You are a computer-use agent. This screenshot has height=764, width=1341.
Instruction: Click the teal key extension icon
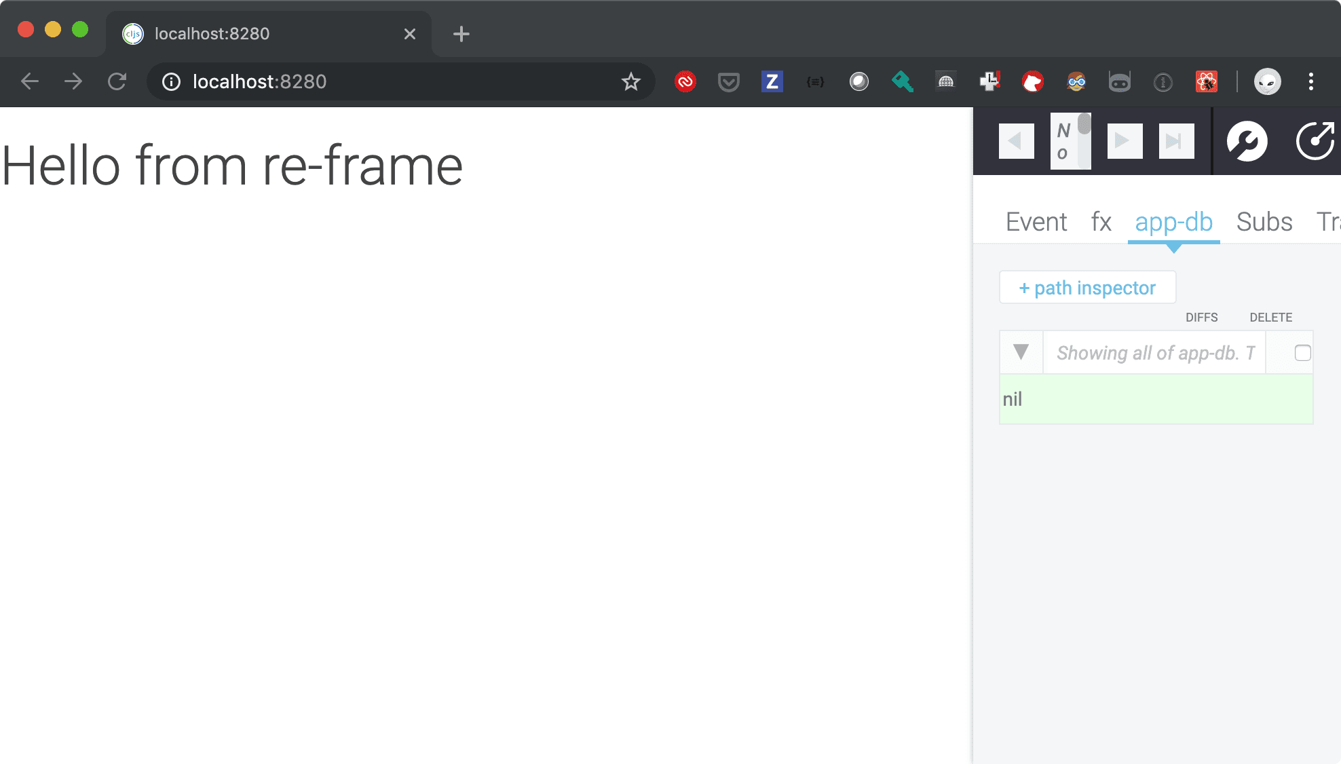[902, 81]
